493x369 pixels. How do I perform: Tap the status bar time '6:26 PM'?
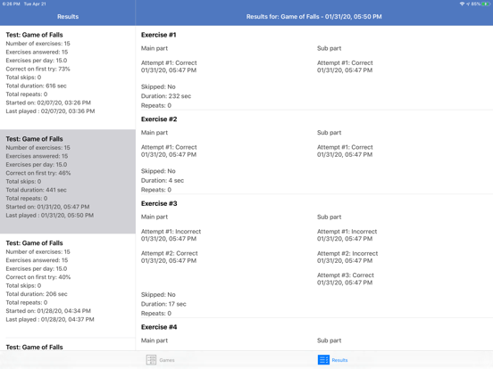coord(11,4)
